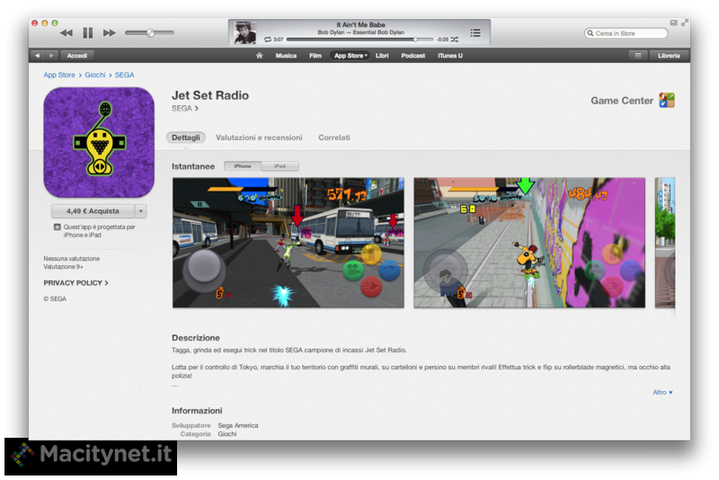Click the Libreria button
719x480 pixels.
point(669,56)
